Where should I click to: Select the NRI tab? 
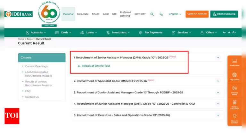tap(114, 14)
